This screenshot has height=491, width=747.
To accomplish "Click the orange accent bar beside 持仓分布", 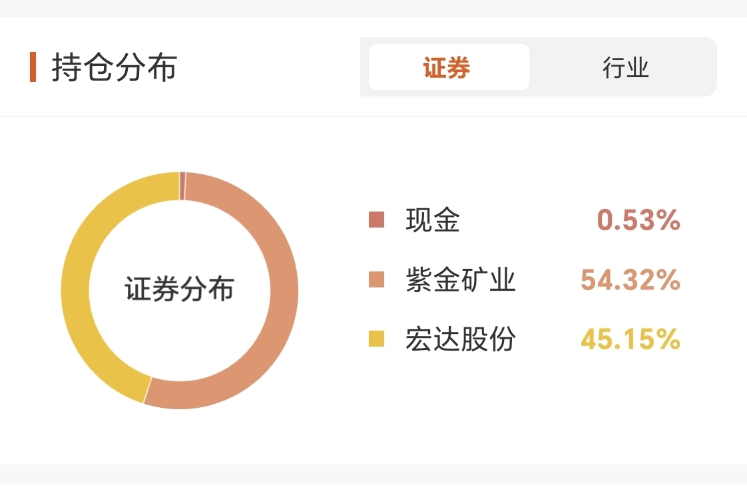I will pos(33,67).
